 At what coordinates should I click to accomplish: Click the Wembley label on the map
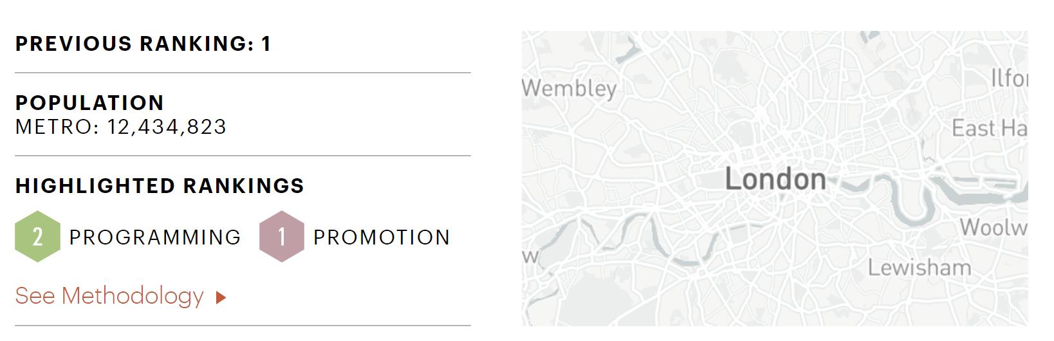click(569, 88)
